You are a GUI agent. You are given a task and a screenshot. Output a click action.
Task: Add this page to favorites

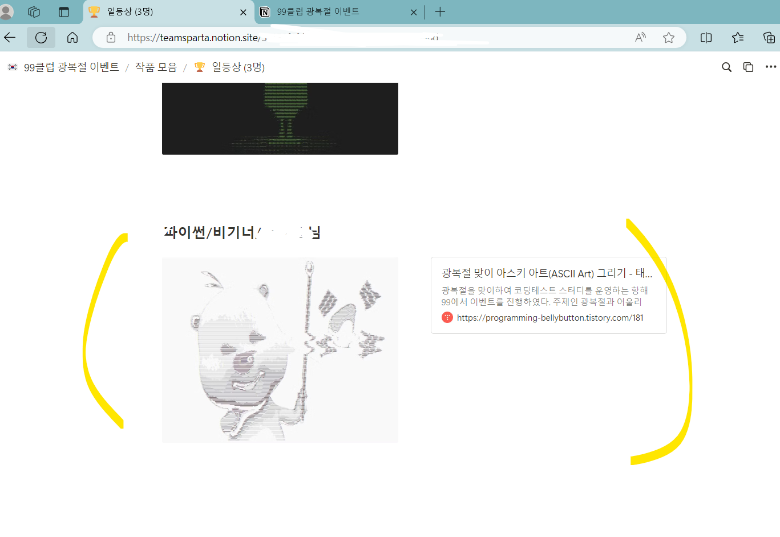(x=669, y=38)
